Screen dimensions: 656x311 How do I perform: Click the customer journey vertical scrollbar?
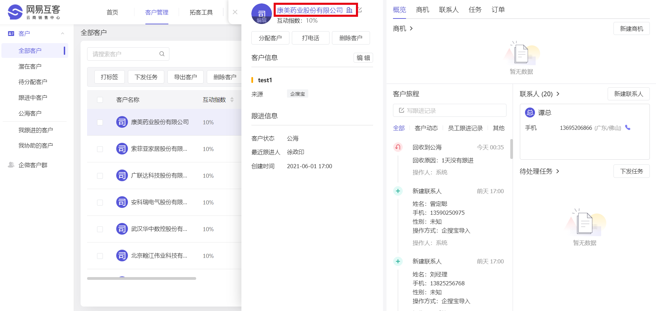click(x=512, y=149)
